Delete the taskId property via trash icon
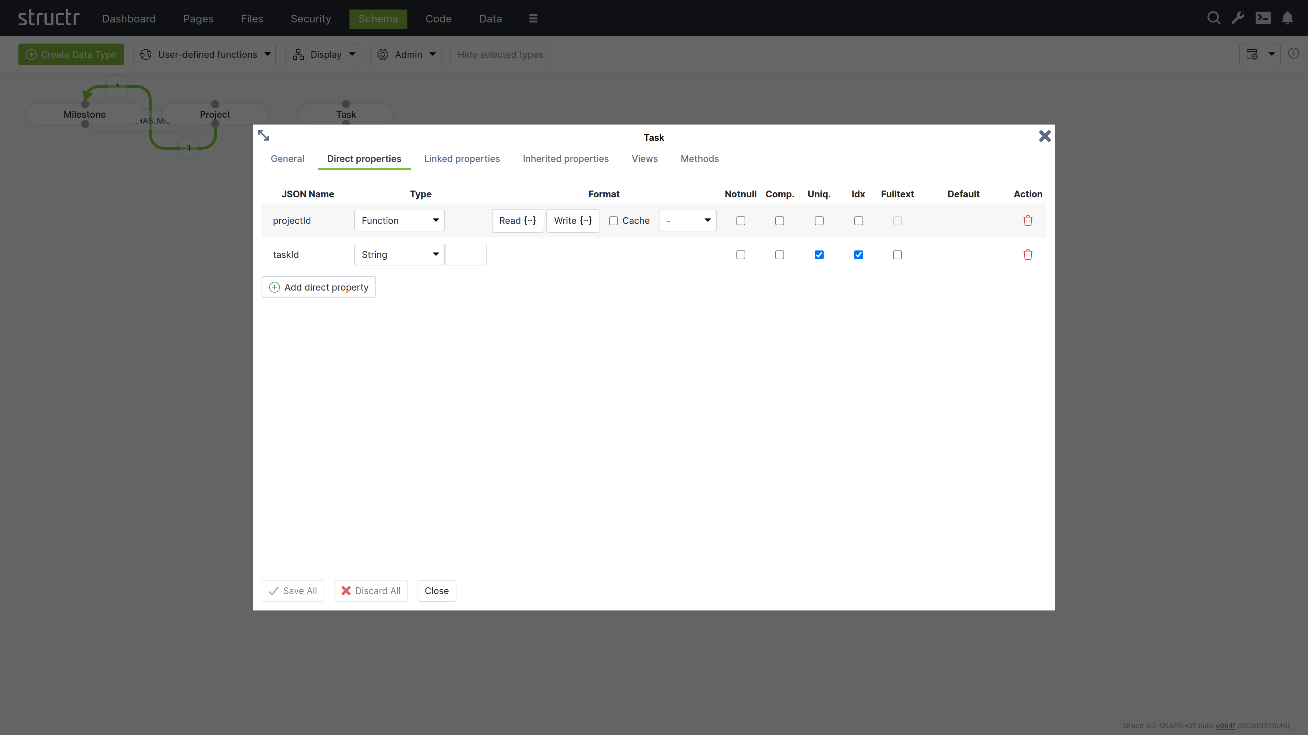The width and height of the screenshot is (1308, 735). click(1028, 255)
